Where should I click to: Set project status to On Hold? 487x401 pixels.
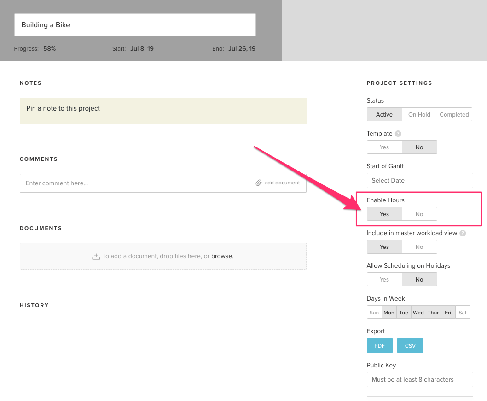pyautogui.click(x=419, y=114)
